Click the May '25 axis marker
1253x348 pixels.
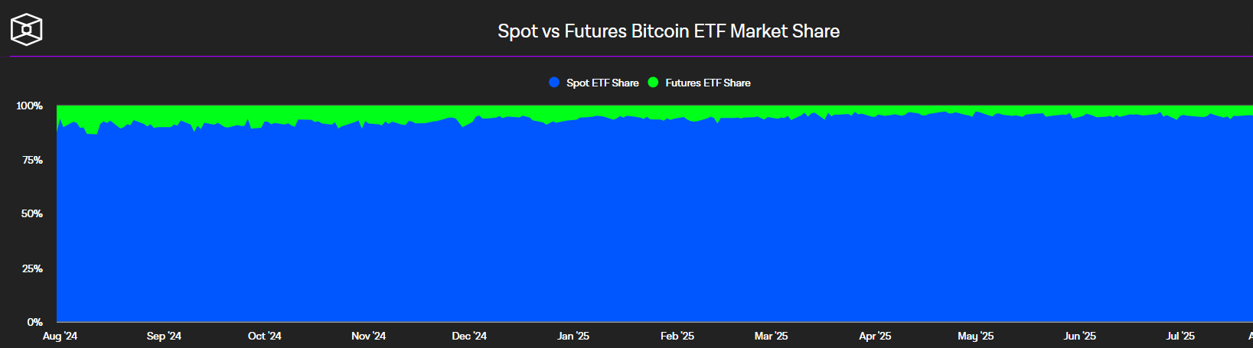(x=975, y=336)
